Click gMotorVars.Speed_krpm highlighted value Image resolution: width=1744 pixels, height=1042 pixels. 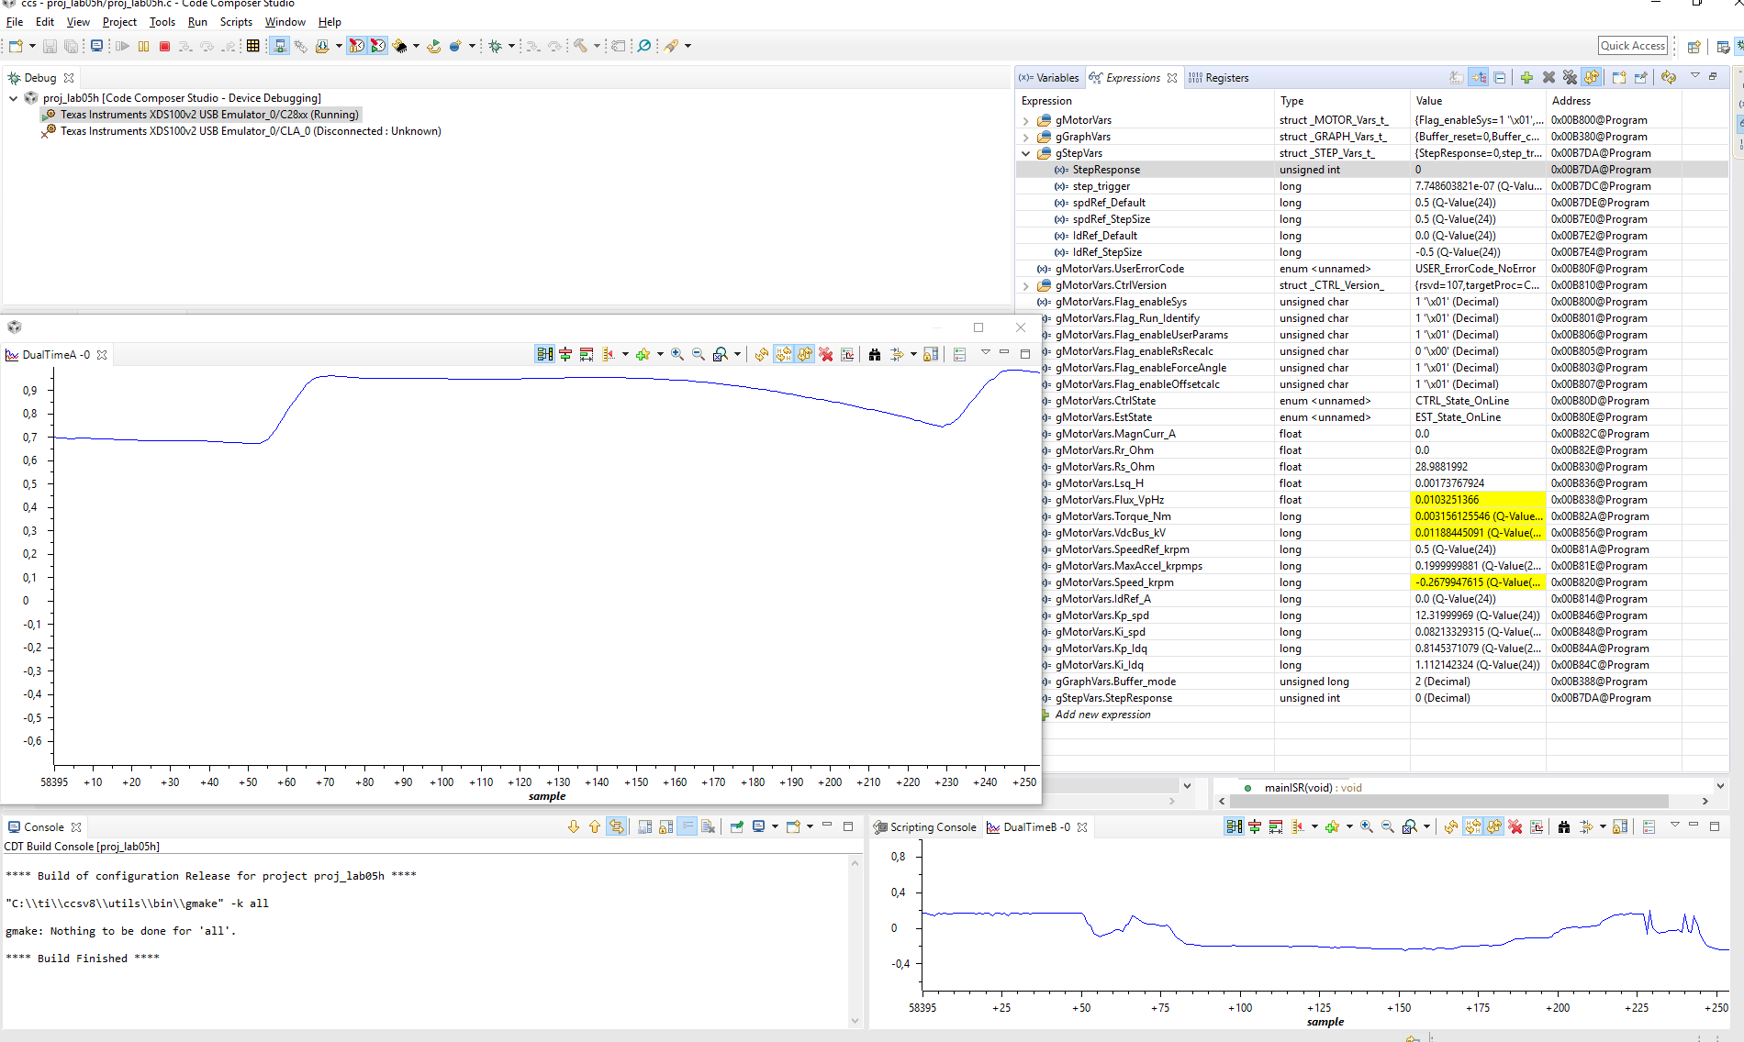point(1478,582)
